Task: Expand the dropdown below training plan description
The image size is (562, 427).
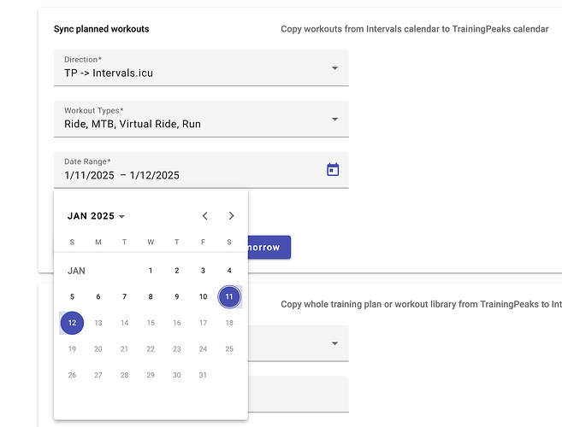Action: (299, 343)
